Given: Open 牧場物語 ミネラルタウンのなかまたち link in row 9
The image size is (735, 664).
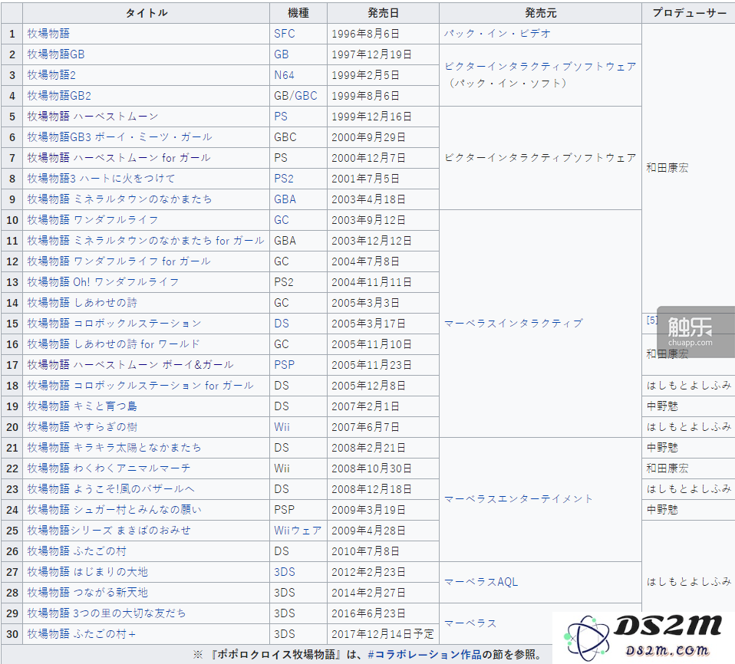Looking at the screenshot, I should [x=120, y=199].
